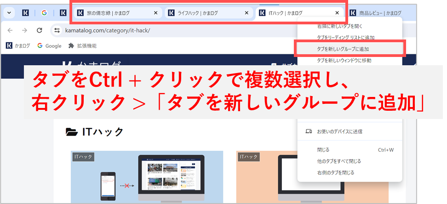Choose タブを新しいウィンドウに移動
Screen dimensions: 447x204
point(350,60)
